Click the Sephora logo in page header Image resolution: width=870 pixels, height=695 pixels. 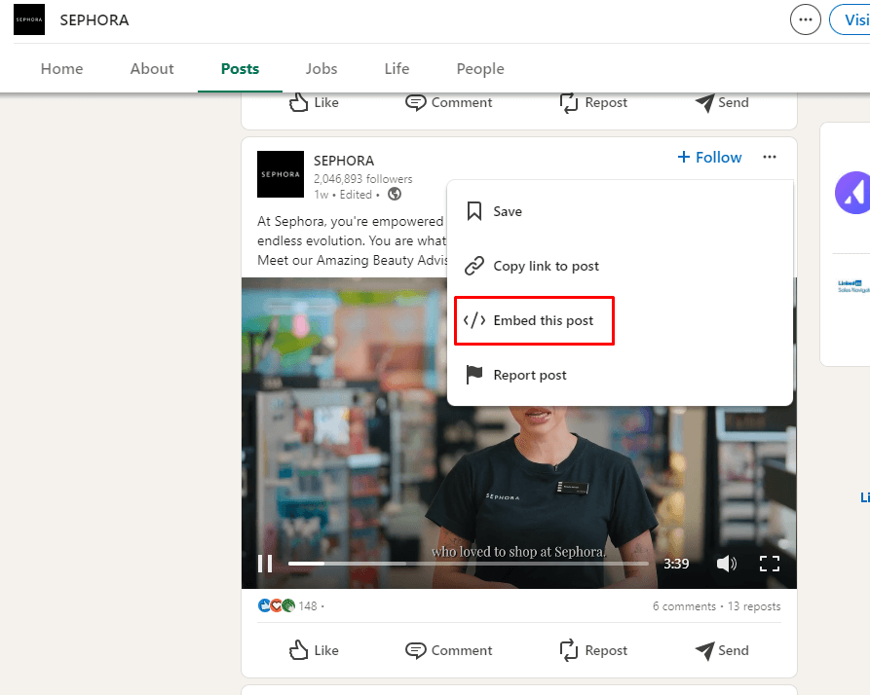[28, 19]
